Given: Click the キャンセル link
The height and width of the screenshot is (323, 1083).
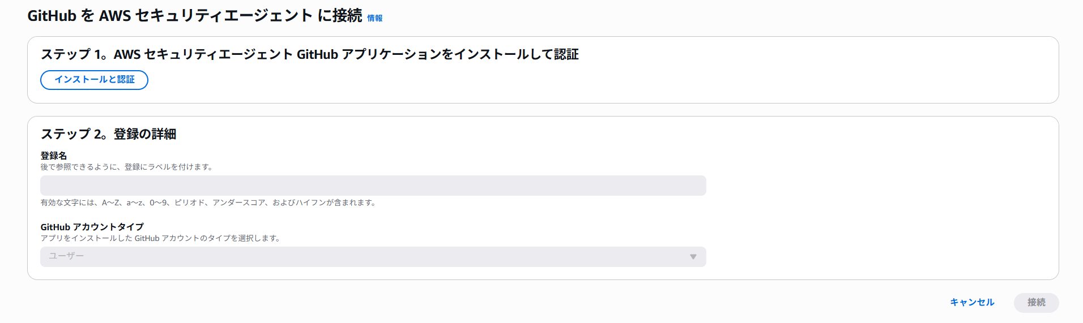Looking at the screenshot, I should 972,303.
